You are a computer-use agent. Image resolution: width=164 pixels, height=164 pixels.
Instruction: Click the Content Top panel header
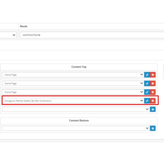[x=79, y=67]
